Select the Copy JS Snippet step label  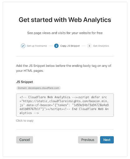point(70,46)
